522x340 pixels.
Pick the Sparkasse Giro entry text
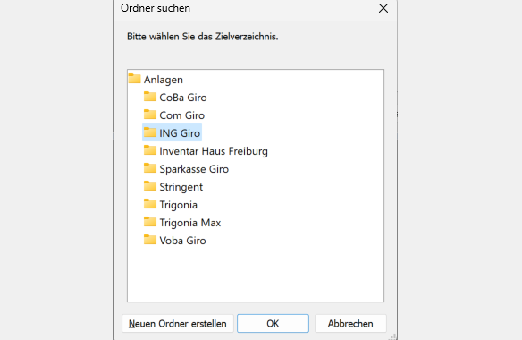coord(194,169)
